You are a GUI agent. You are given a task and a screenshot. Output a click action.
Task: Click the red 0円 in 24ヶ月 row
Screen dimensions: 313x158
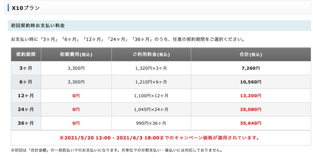click(x=76, y=110)
